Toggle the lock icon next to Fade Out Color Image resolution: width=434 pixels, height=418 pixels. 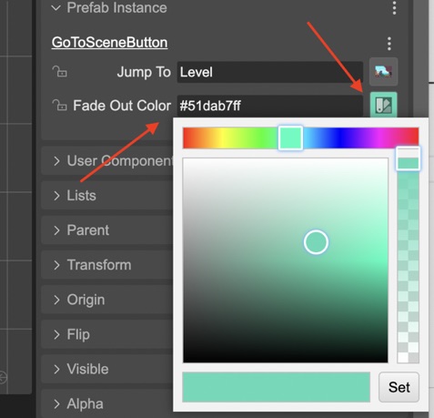coord(59,106)
